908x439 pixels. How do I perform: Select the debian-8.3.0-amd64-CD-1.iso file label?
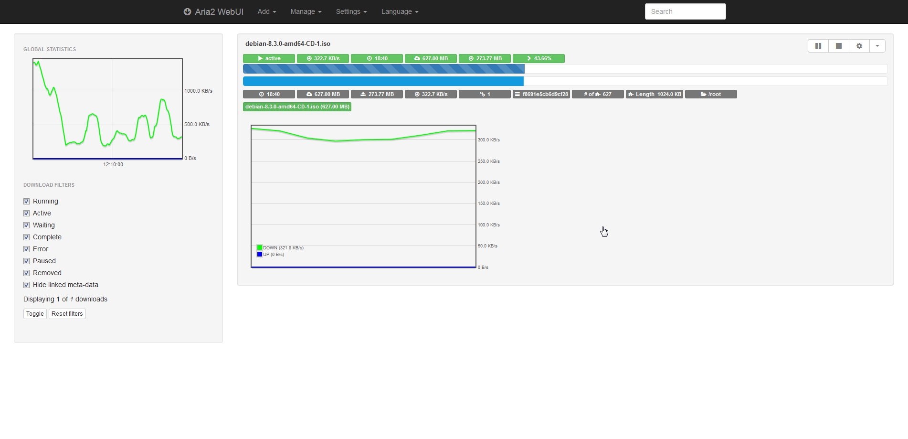[x=297, y=107]
